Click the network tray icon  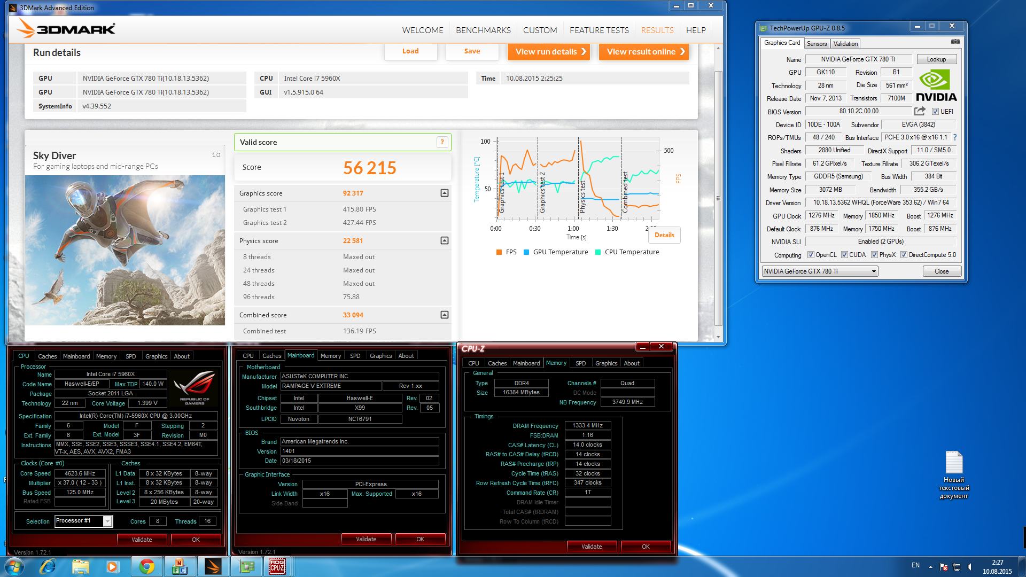click(957, 566)
